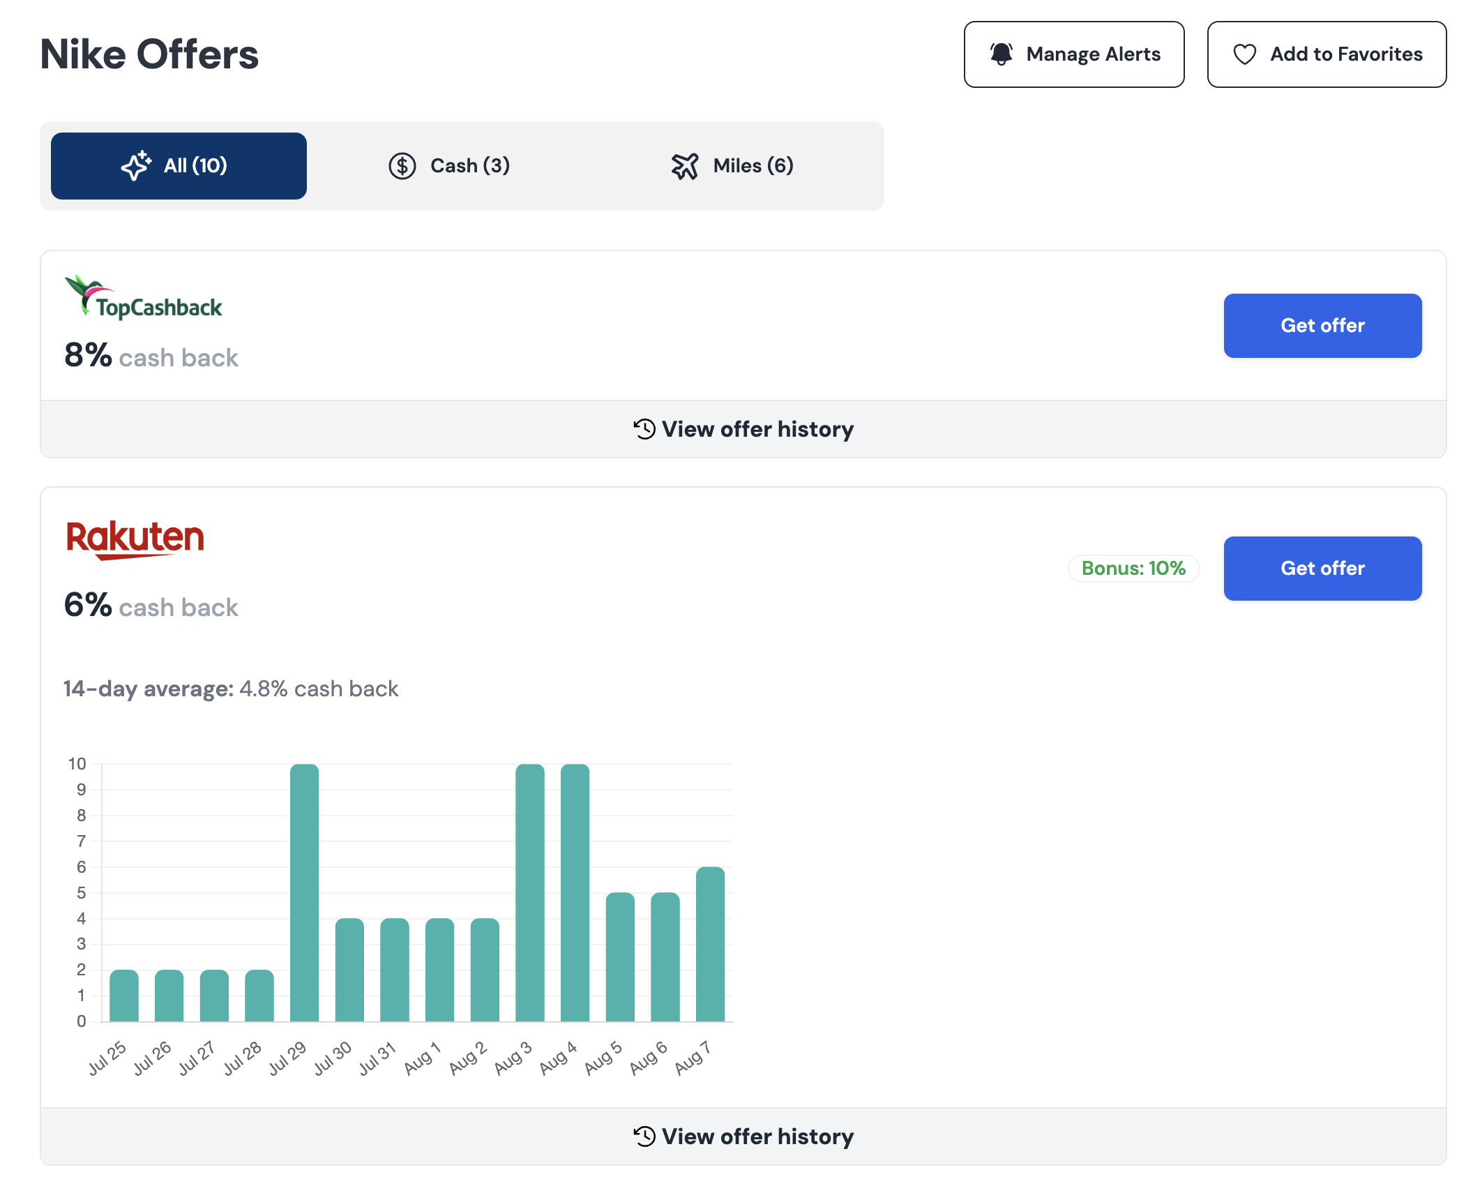Expand View offer history under TopCashback
This screenshot has width=1473, height=1186.
tap(743, 427)
